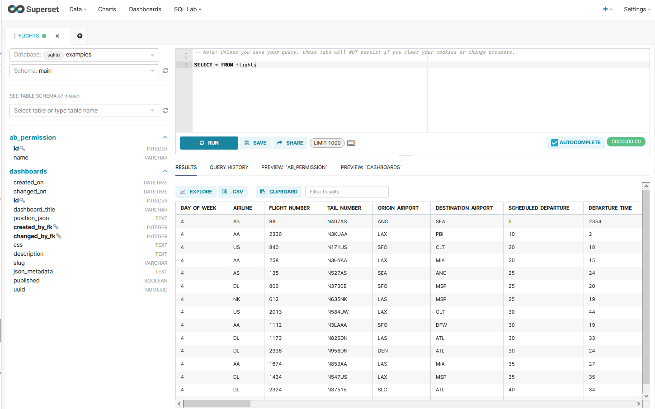This screenshot has height=409, width=655.
Task: Focus the Filter Results field
Action: pyautogui.click(x=347, y=192)
